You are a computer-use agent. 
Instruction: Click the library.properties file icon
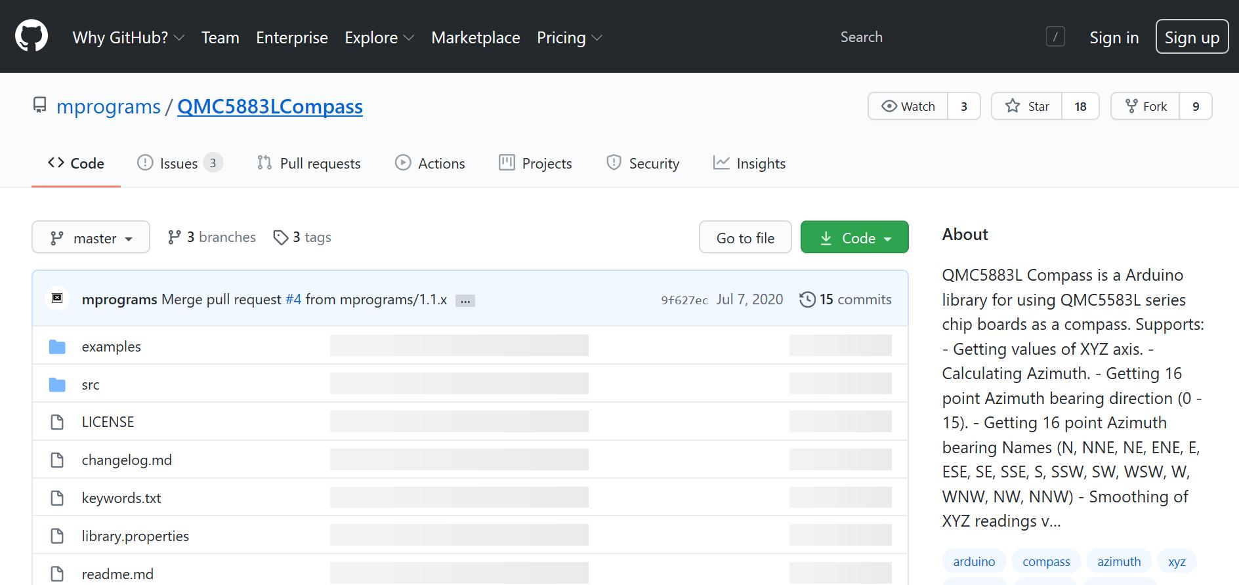click(x=57, y=536)
